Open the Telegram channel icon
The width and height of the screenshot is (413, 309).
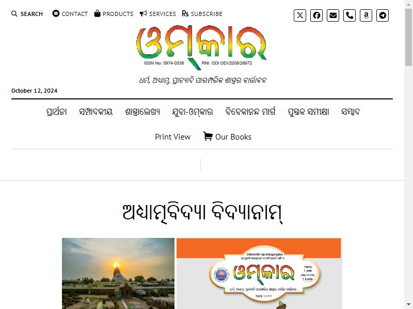383,15
